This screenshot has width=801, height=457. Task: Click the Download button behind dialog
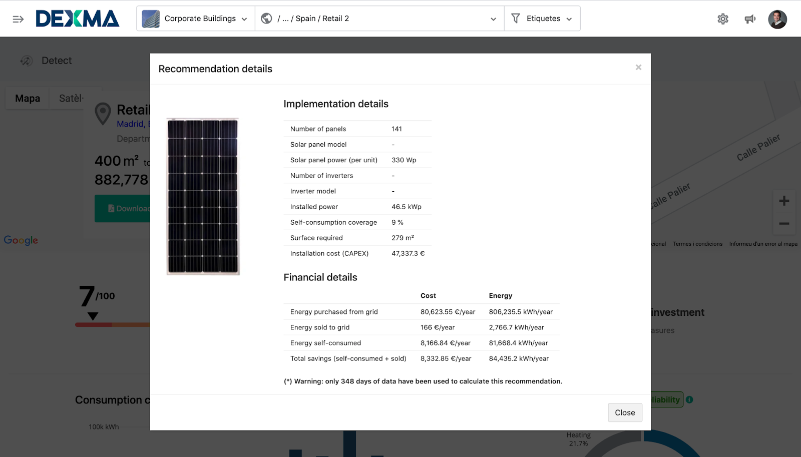pos(123,208)
